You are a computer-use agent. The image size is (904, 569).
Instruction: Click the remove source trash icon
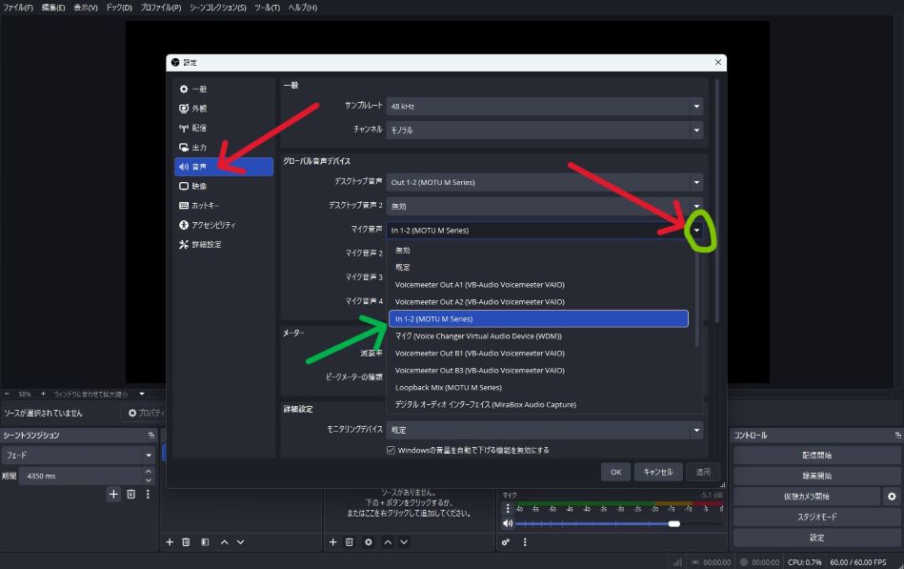[x=350, y=541]
